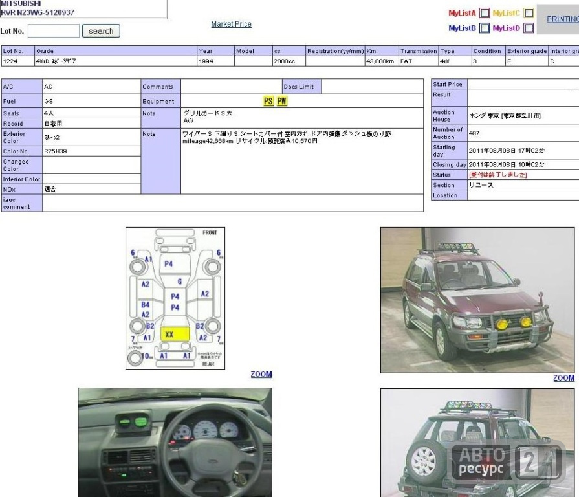This screenshot has width=579, height=497.
Task: Tick the MyListB checkbox
Action: point(484,28)
